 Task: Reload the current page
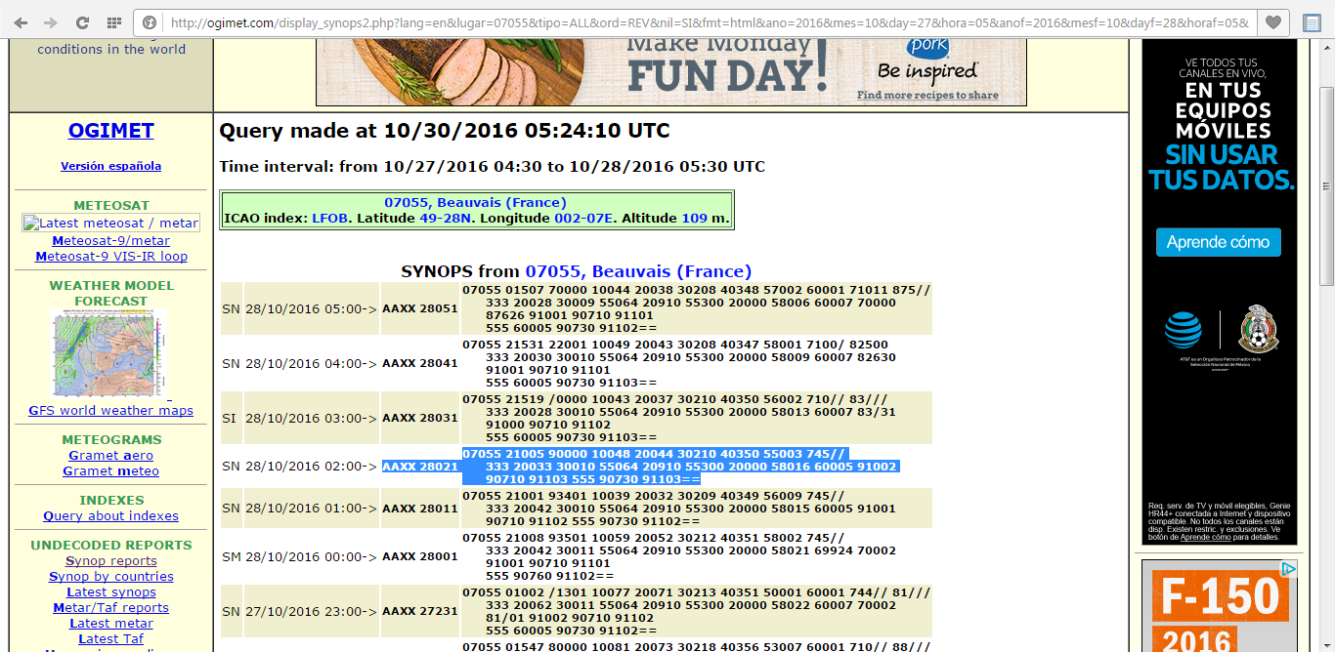82,21
